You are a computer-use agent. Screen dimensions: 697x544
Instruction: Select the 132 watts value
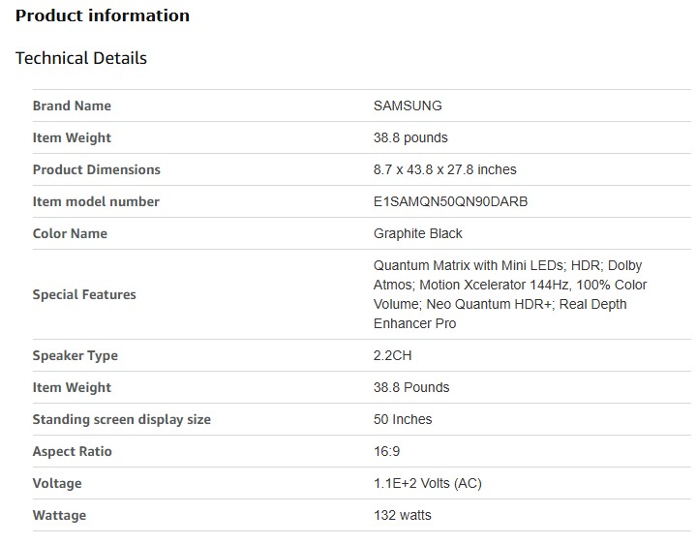pos(403,515)
